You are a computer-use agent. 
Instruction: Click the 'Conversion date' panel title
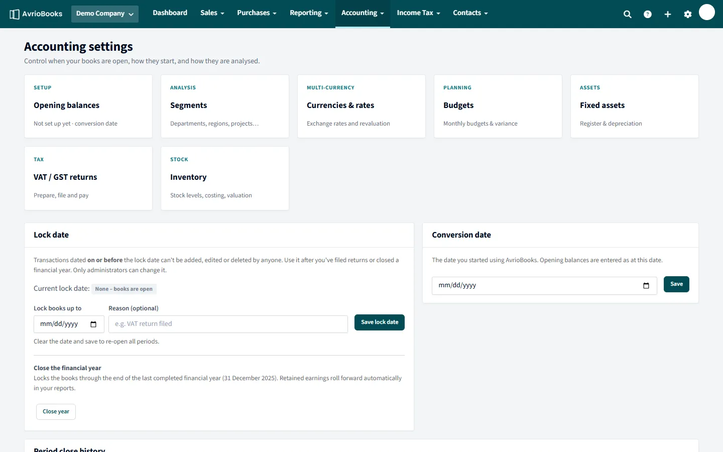461,235
